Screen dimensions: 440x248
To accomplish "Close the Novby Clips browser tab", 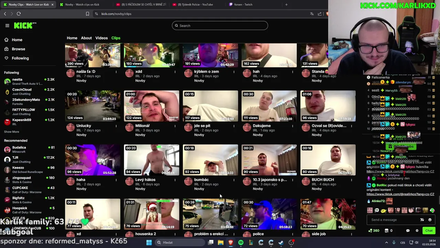I will click(x=52, y=4).
